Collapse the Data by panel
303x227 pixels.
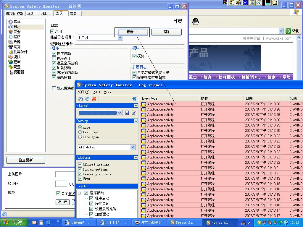coord(136,121)
